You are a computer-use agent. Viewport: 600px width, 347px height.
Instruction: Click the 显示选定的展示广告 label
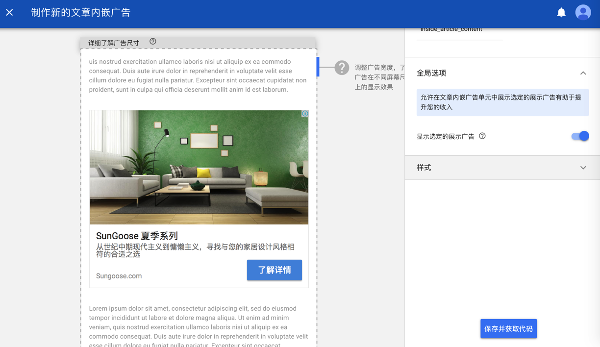pyautogui.click(x=446, y=137)
